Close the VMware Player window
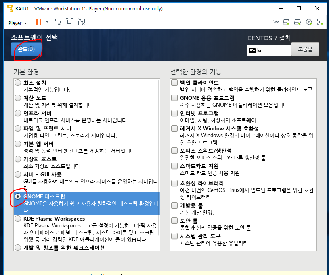The width and height of the screenshot is (329, 275). coord(317,8)
